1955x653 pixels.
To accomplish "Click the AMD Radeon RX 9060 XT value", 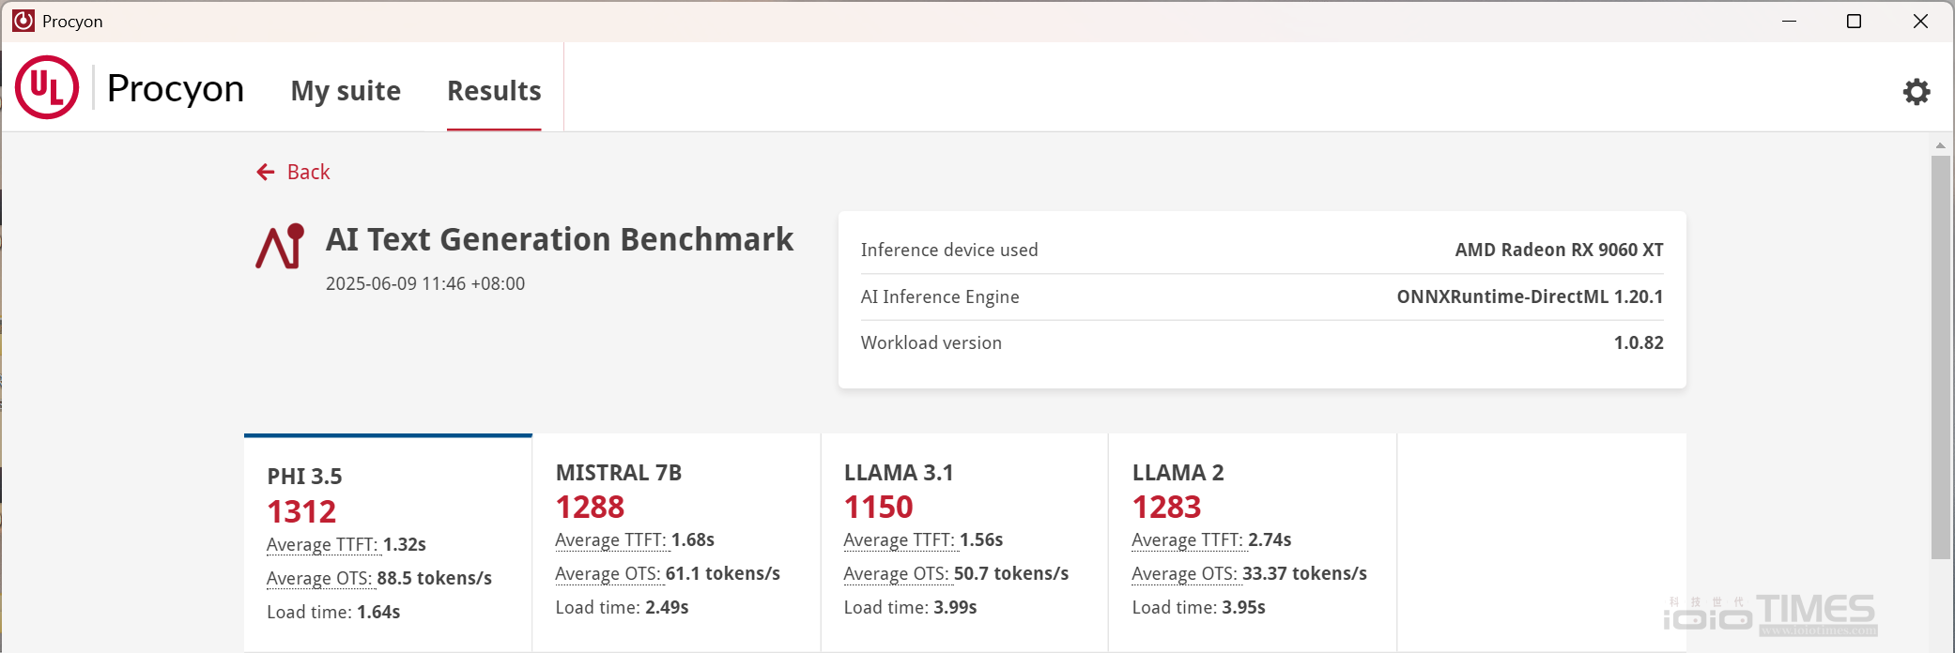I will 1559,250.
